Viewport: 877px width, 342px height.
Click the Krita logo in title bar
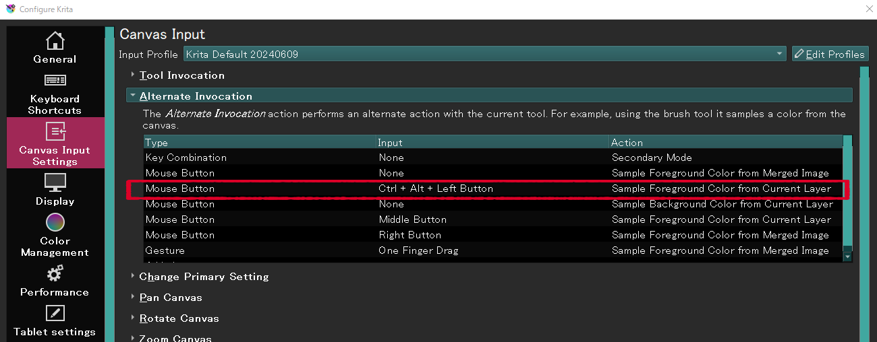10,9
